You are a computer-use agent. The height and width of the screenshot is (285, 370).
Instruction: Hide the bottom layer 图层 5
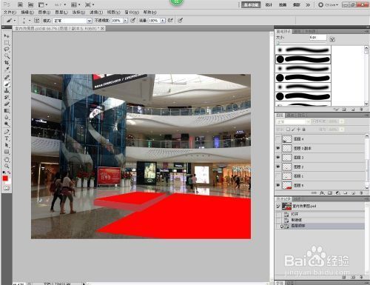coord(278,185)
